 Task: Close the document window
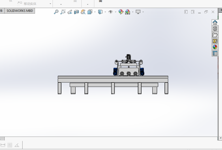(213, 12)
